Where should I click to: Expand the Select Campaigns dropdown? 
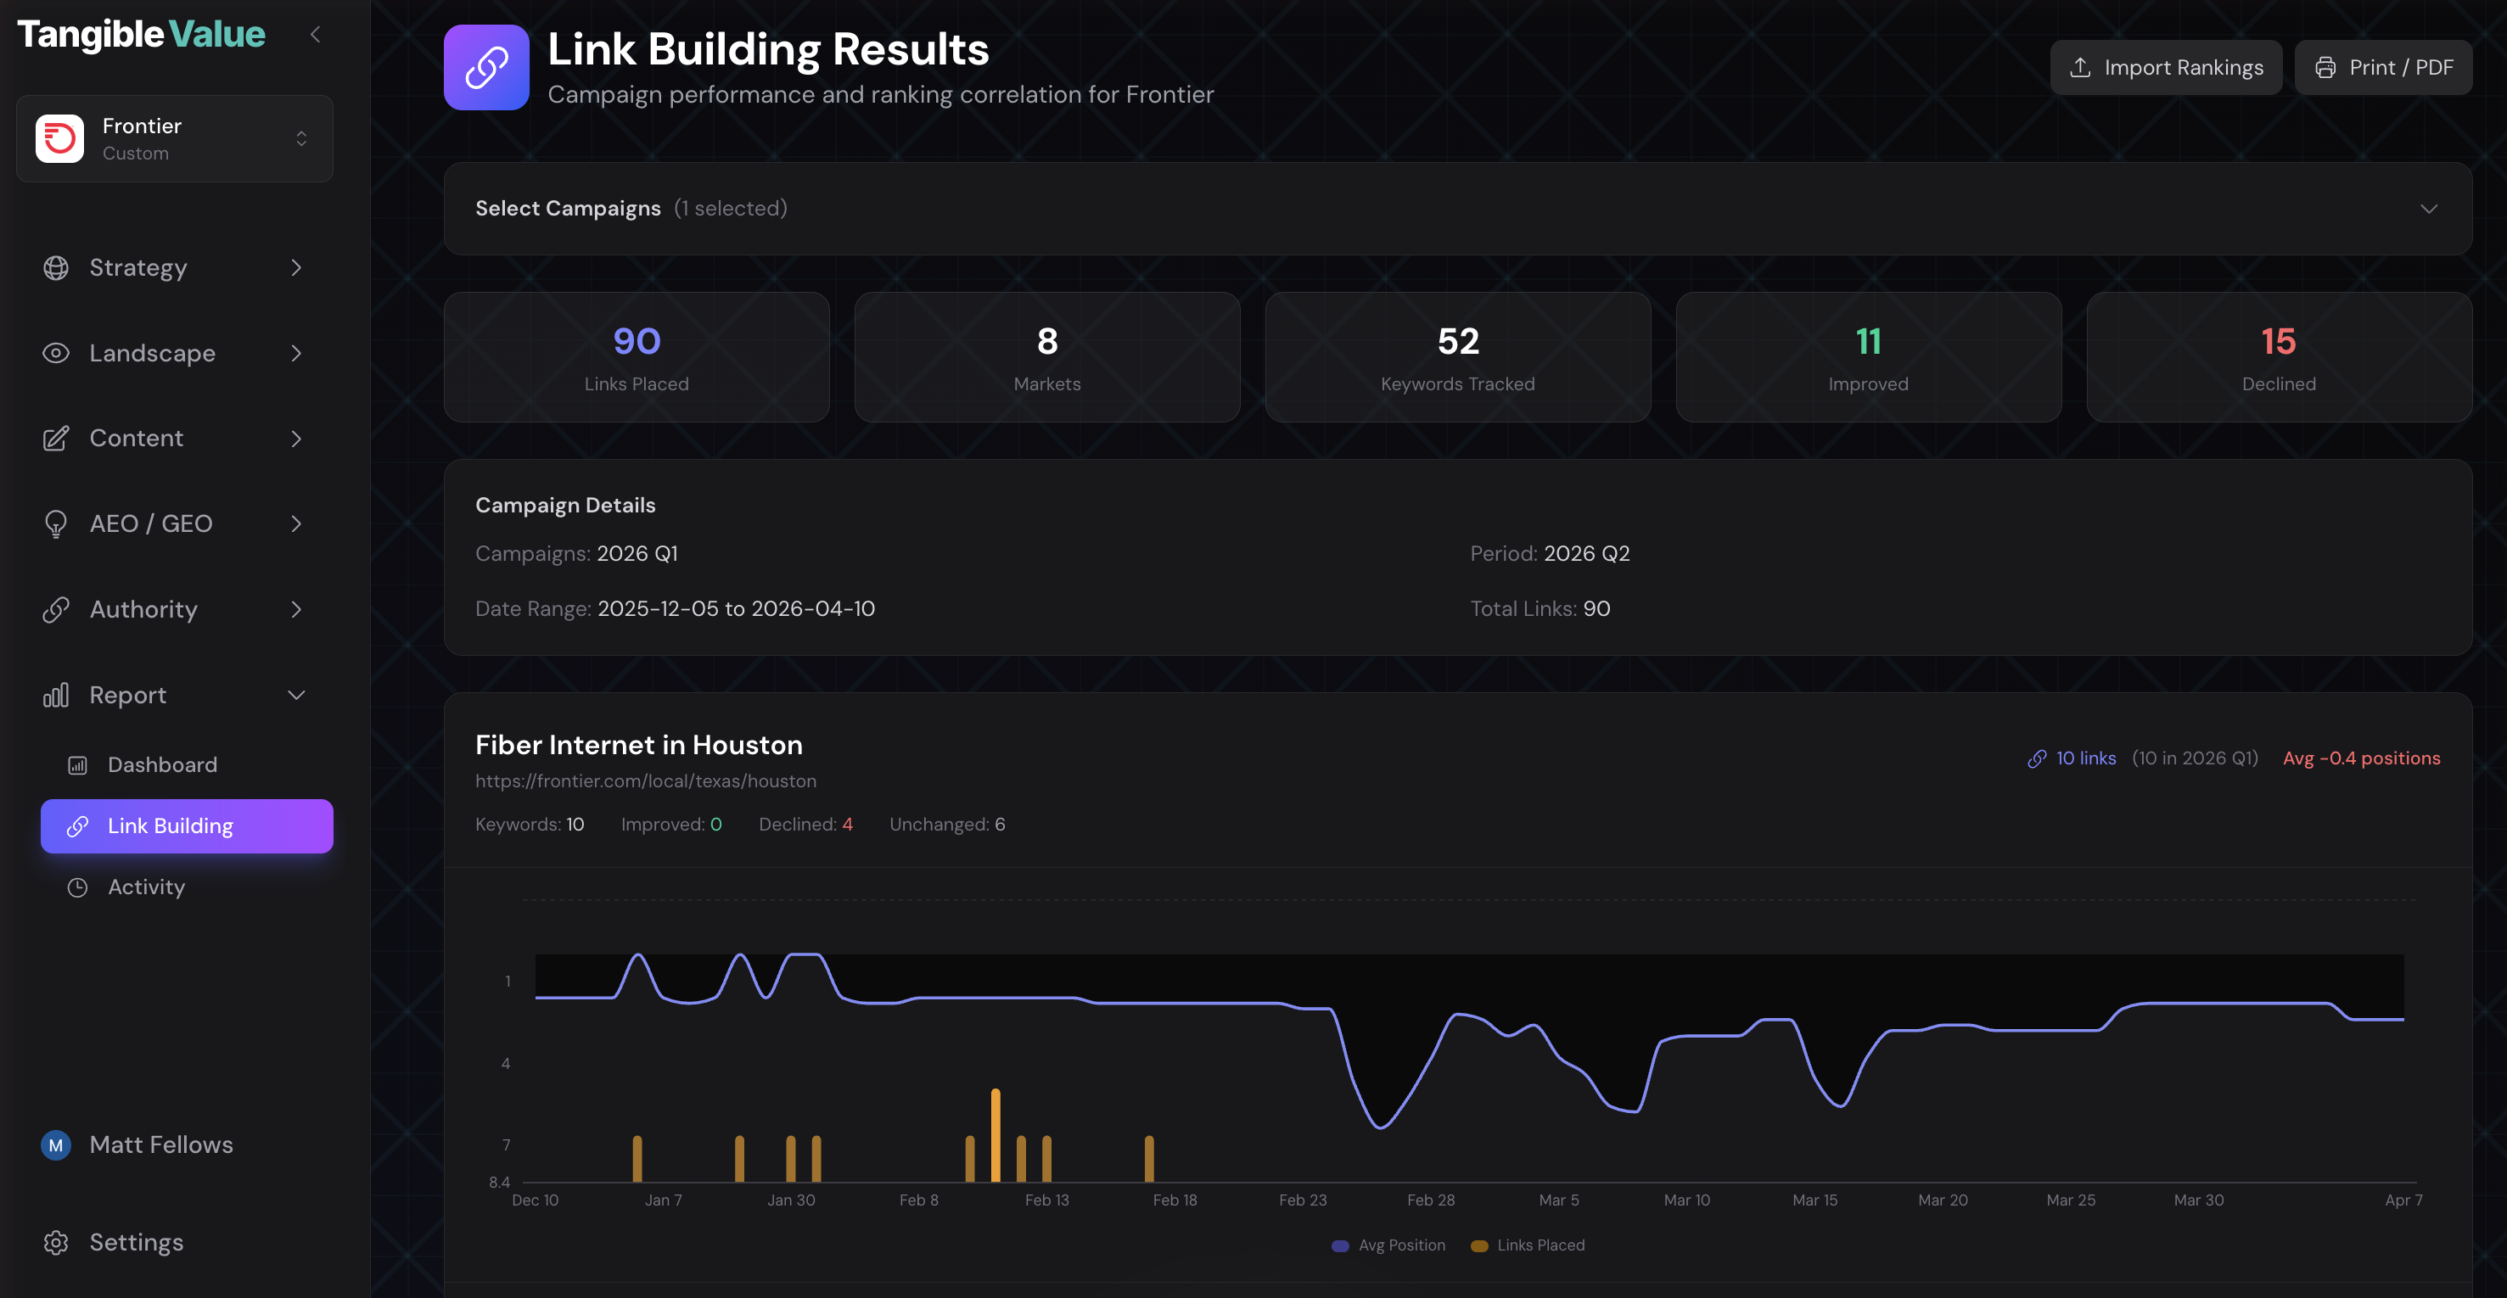click(x=2429, y=208)
